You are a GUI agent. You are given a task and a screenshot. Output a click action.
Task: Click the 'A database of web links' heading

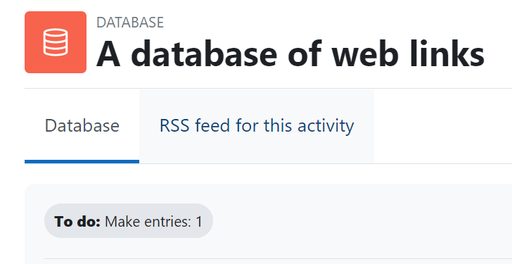[290, 54]
